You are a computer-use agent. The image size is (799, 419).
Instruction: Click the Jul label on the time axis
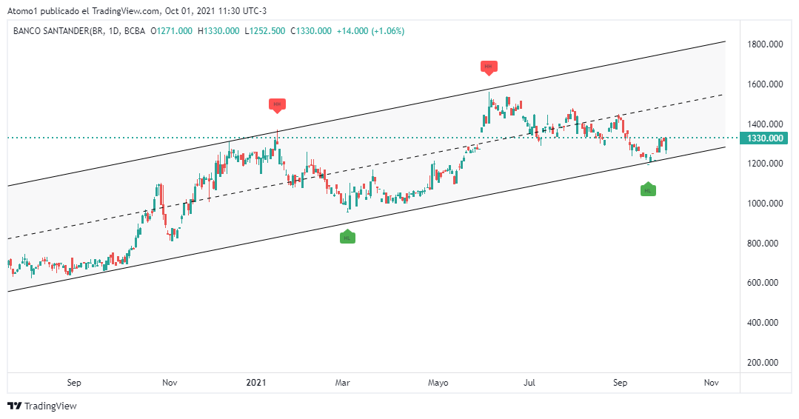(529, 383)
